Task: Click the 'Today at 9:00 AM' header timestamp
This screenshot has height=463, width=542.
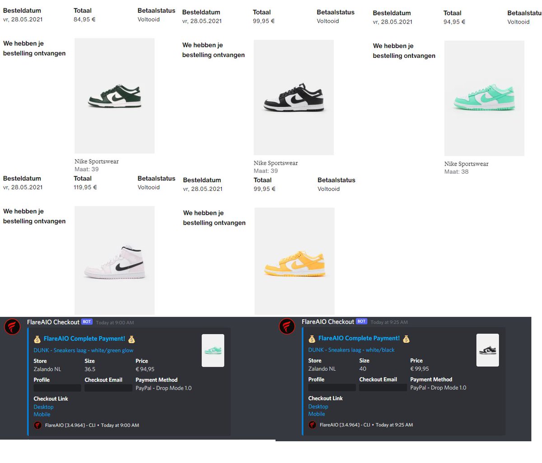Action: click(x=115, y=323)
